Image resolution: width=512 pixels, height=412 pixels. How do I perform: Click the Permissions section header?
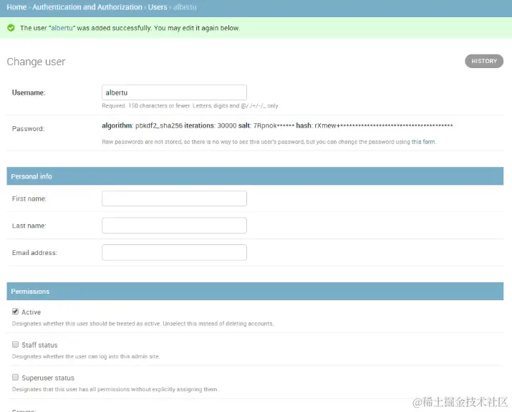pos(255,291)
